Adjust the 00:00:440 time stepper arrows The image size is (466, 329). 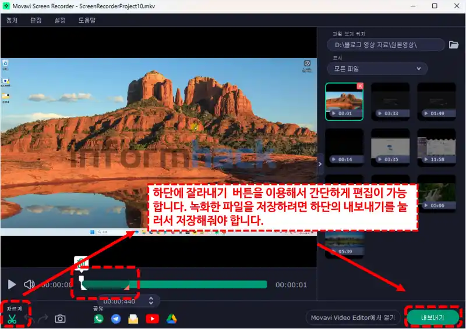click(151, 301)
